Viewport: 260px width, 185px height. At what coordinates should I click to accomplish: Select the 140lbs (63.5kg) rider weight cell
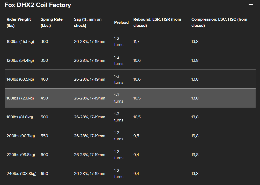point(20,79)
